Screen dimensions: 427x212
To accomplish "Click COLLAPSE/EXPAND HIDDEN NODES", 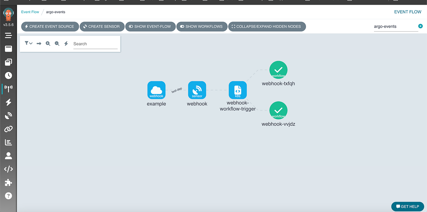I will 267,26.
